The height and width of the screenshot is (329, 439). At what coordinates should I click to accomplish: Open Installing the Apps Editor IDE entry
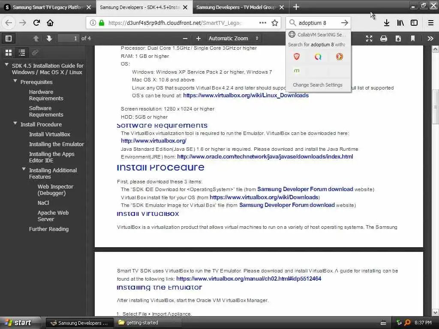click(x=51, y=157)
